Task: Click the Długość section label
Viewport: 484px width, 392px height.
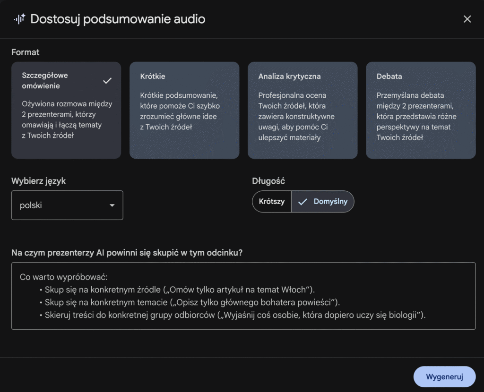Action: coord(268,181)
